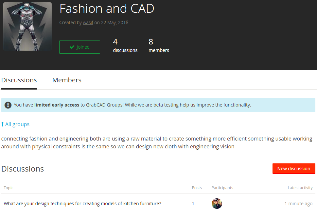Click the 4 discussions counter

tap(125, 45)
